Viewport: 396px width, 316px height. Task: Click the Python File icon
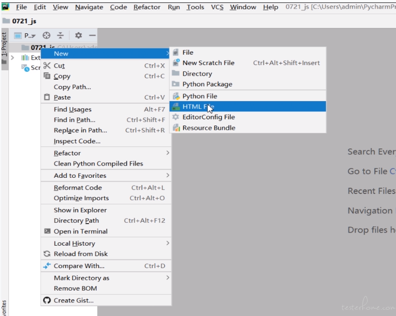[x=176, y=96]
